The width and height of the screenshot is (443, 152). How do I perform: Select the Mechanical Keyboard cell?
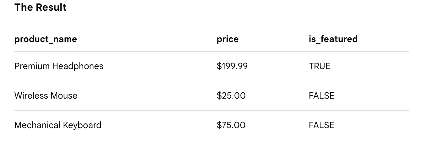(58, 125)
